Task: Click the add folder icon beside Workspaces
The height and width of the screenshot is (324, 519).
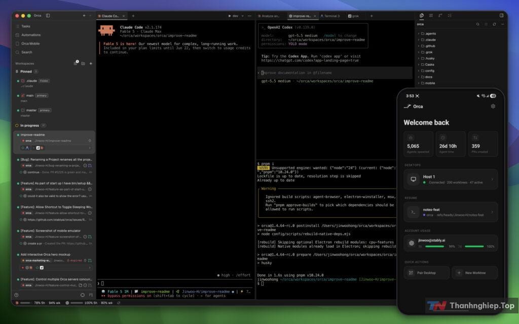Action: 83,63
